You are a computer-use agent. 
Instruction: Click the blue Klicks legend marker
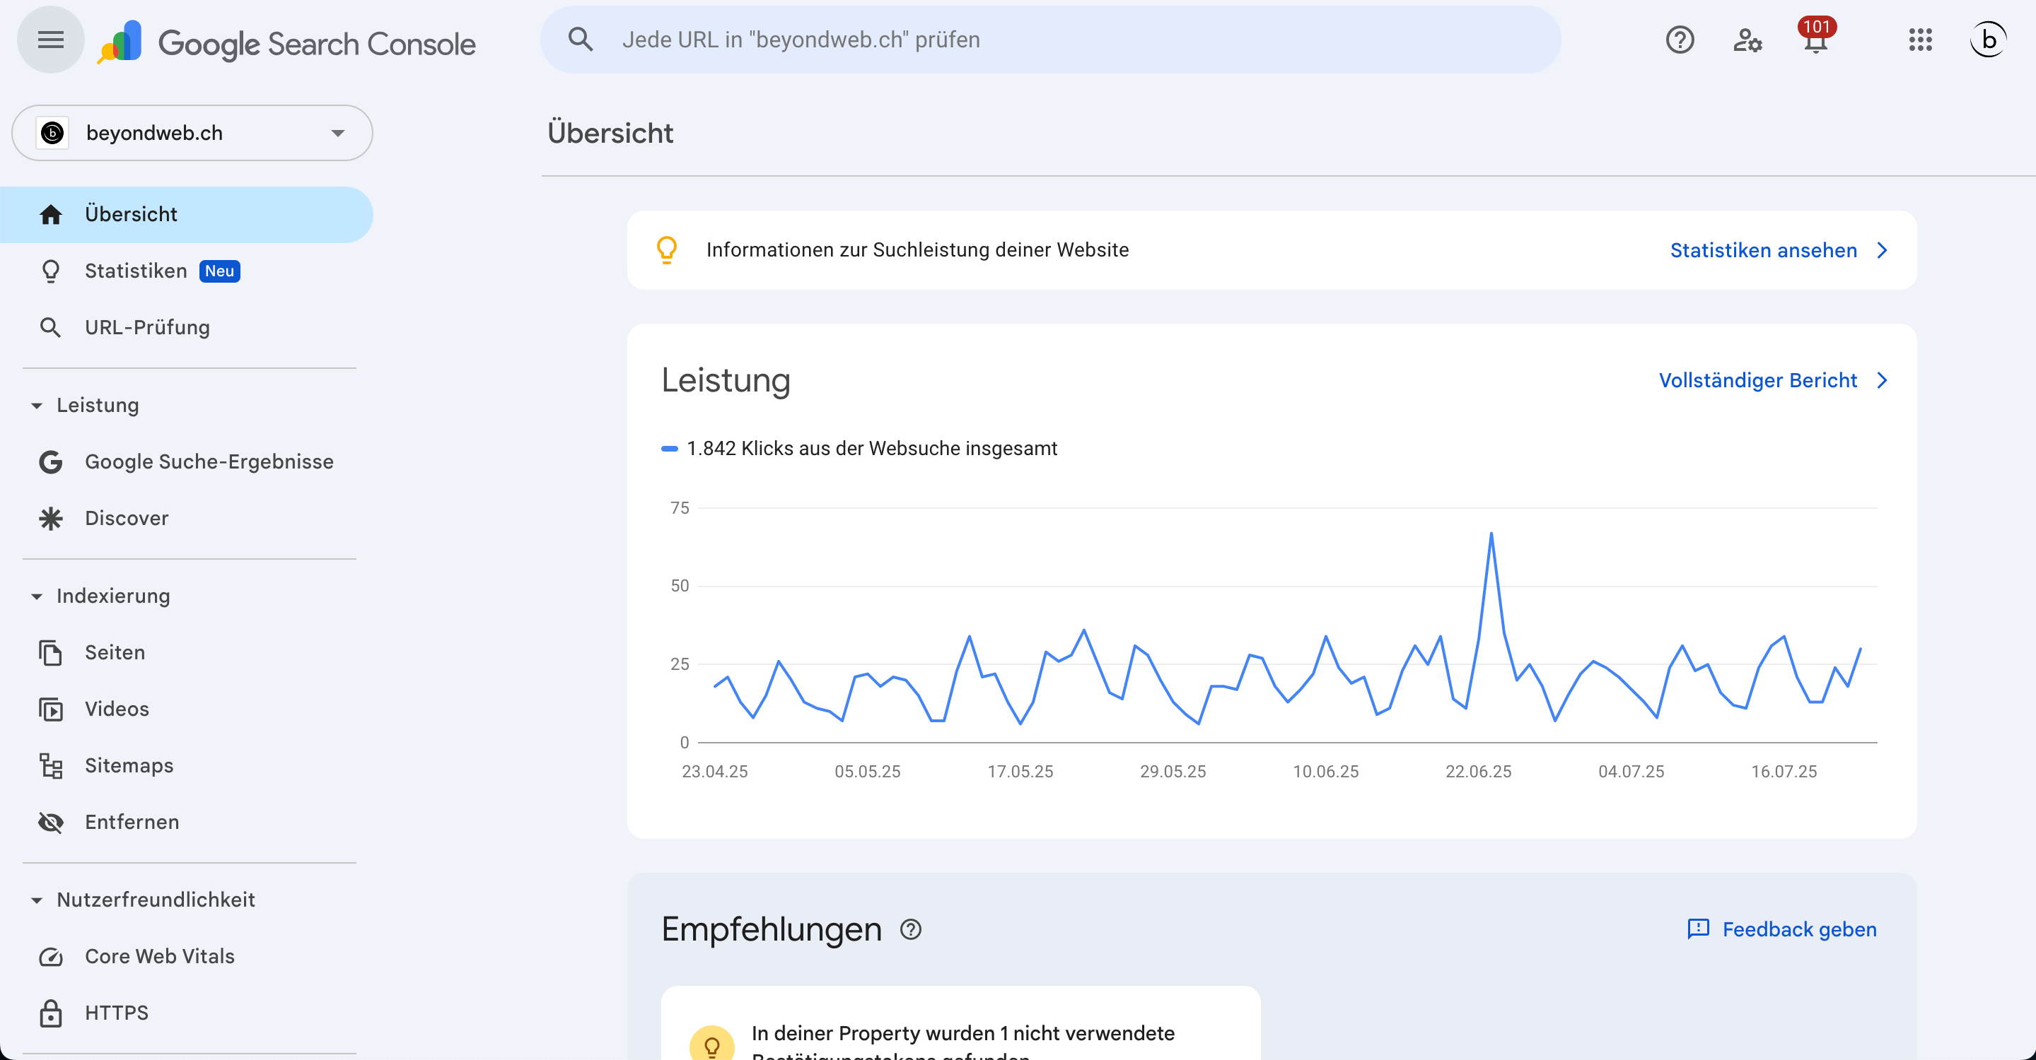tap(670, 449)
